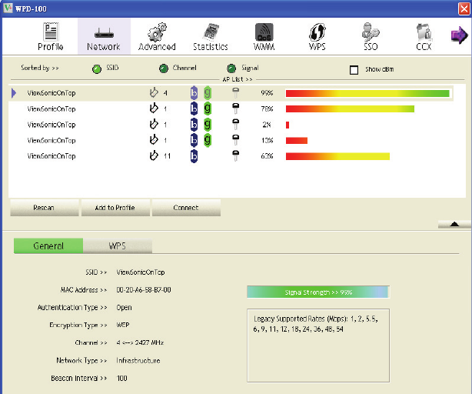
Task: Click the Rescan button
Action: [45, 208]
